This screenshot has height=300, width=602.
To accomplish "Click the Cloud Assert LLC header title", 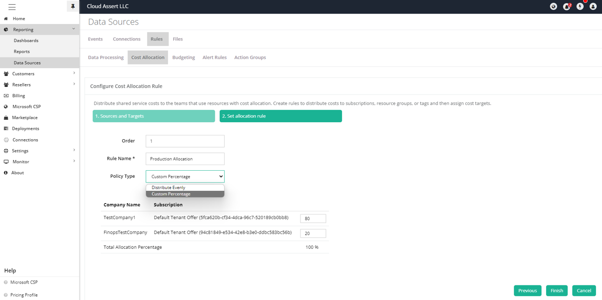I will [x=108, y=7].
